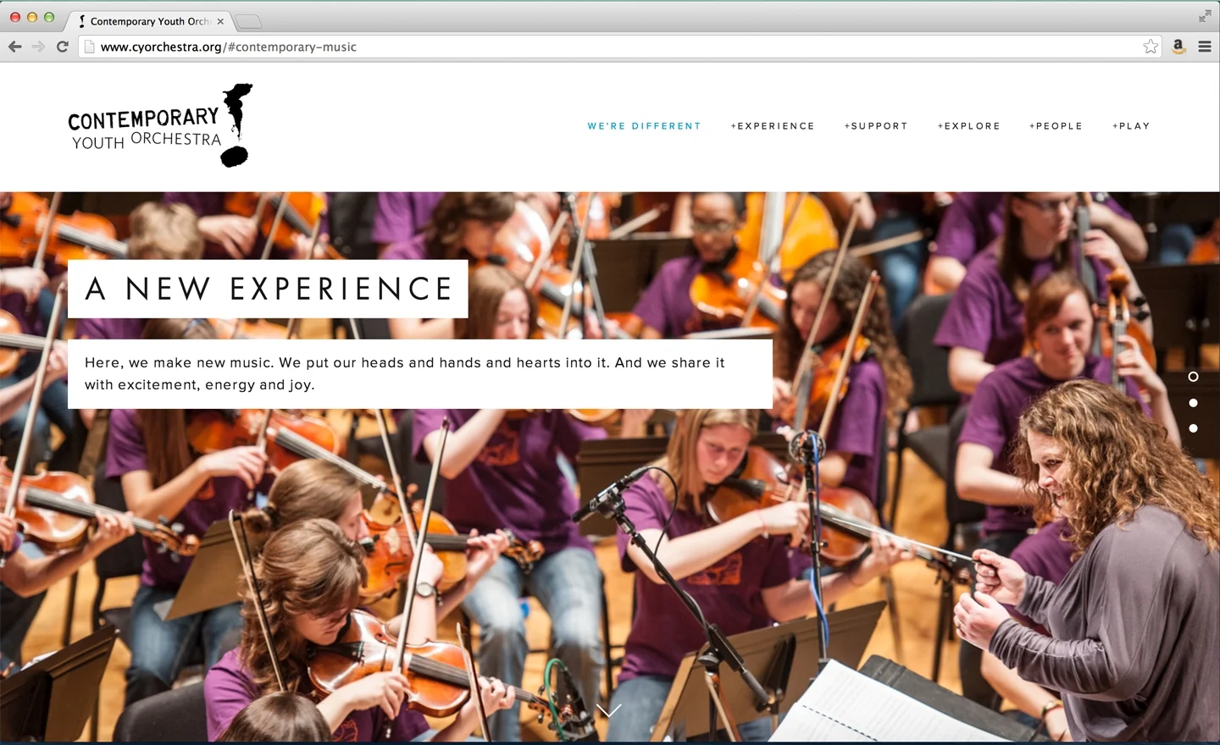1220x745 pixels.
Task: Open the Chrome hamburger menu
Action: (1205, 47)
